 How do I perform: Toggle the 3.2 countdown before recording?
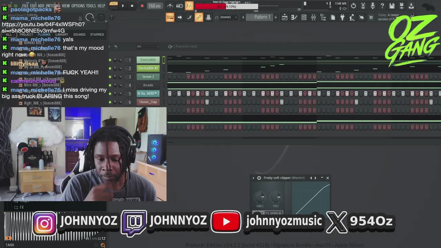[x=189, y=6]
